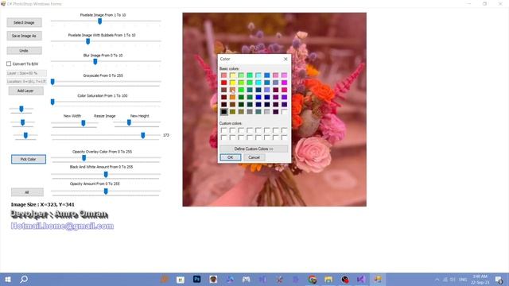Open the notification center icon

(499, 280)
